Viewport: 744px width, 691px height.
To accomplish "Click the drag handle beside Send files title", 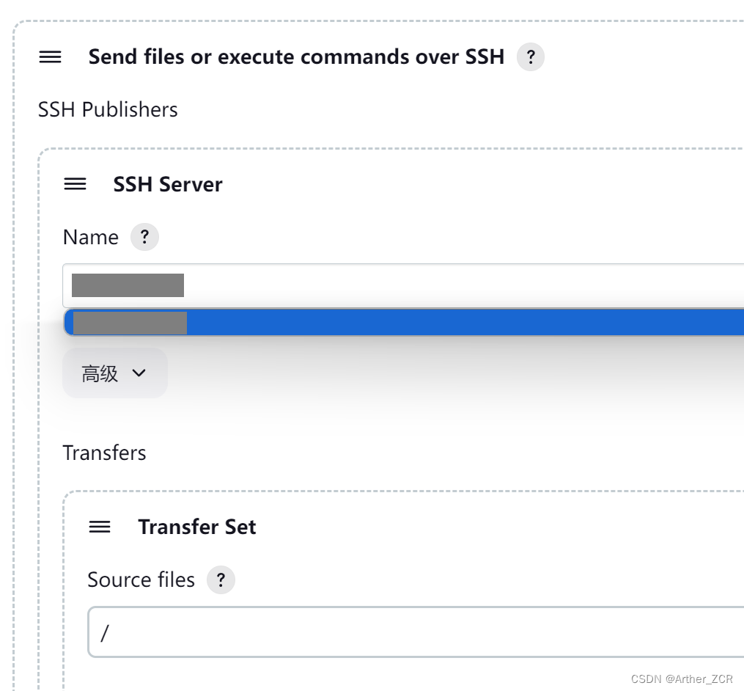I will [50, 56].
